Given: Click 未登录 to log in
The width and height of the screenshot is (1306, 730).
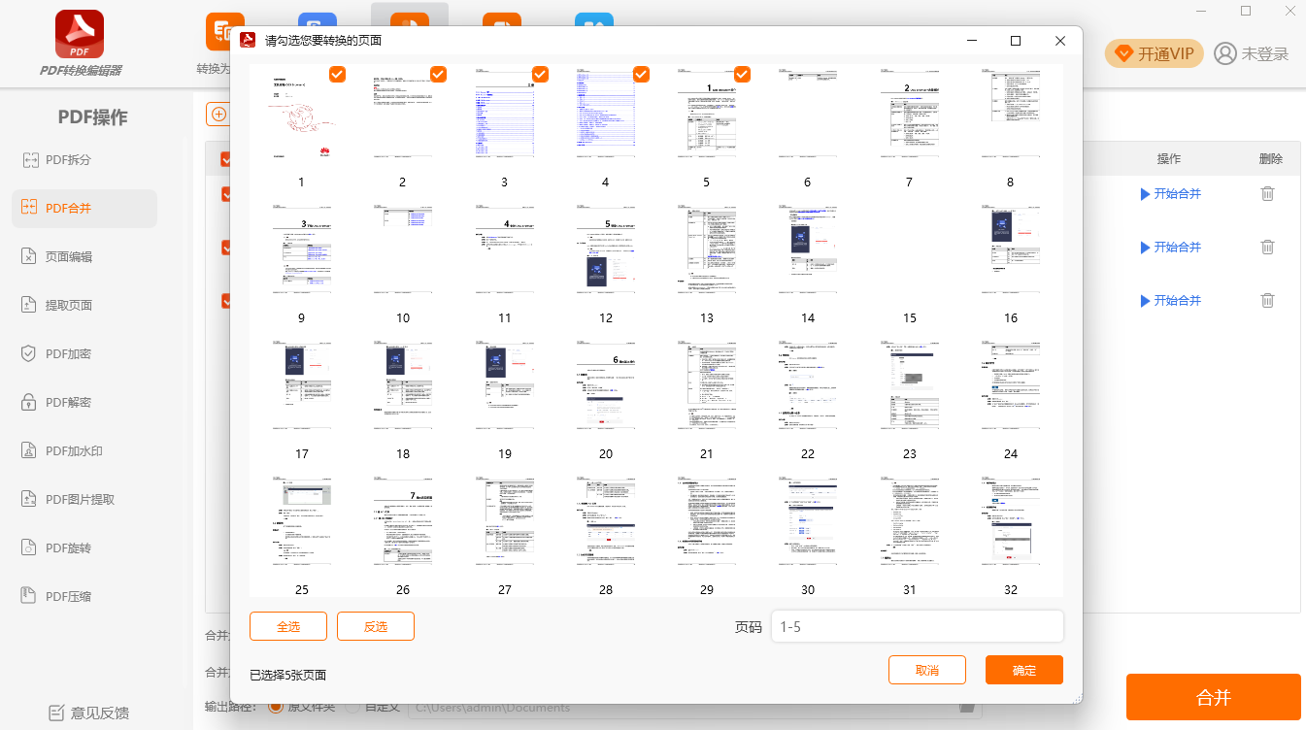Looking at the screenshot, I should (x=1252, y=54).
